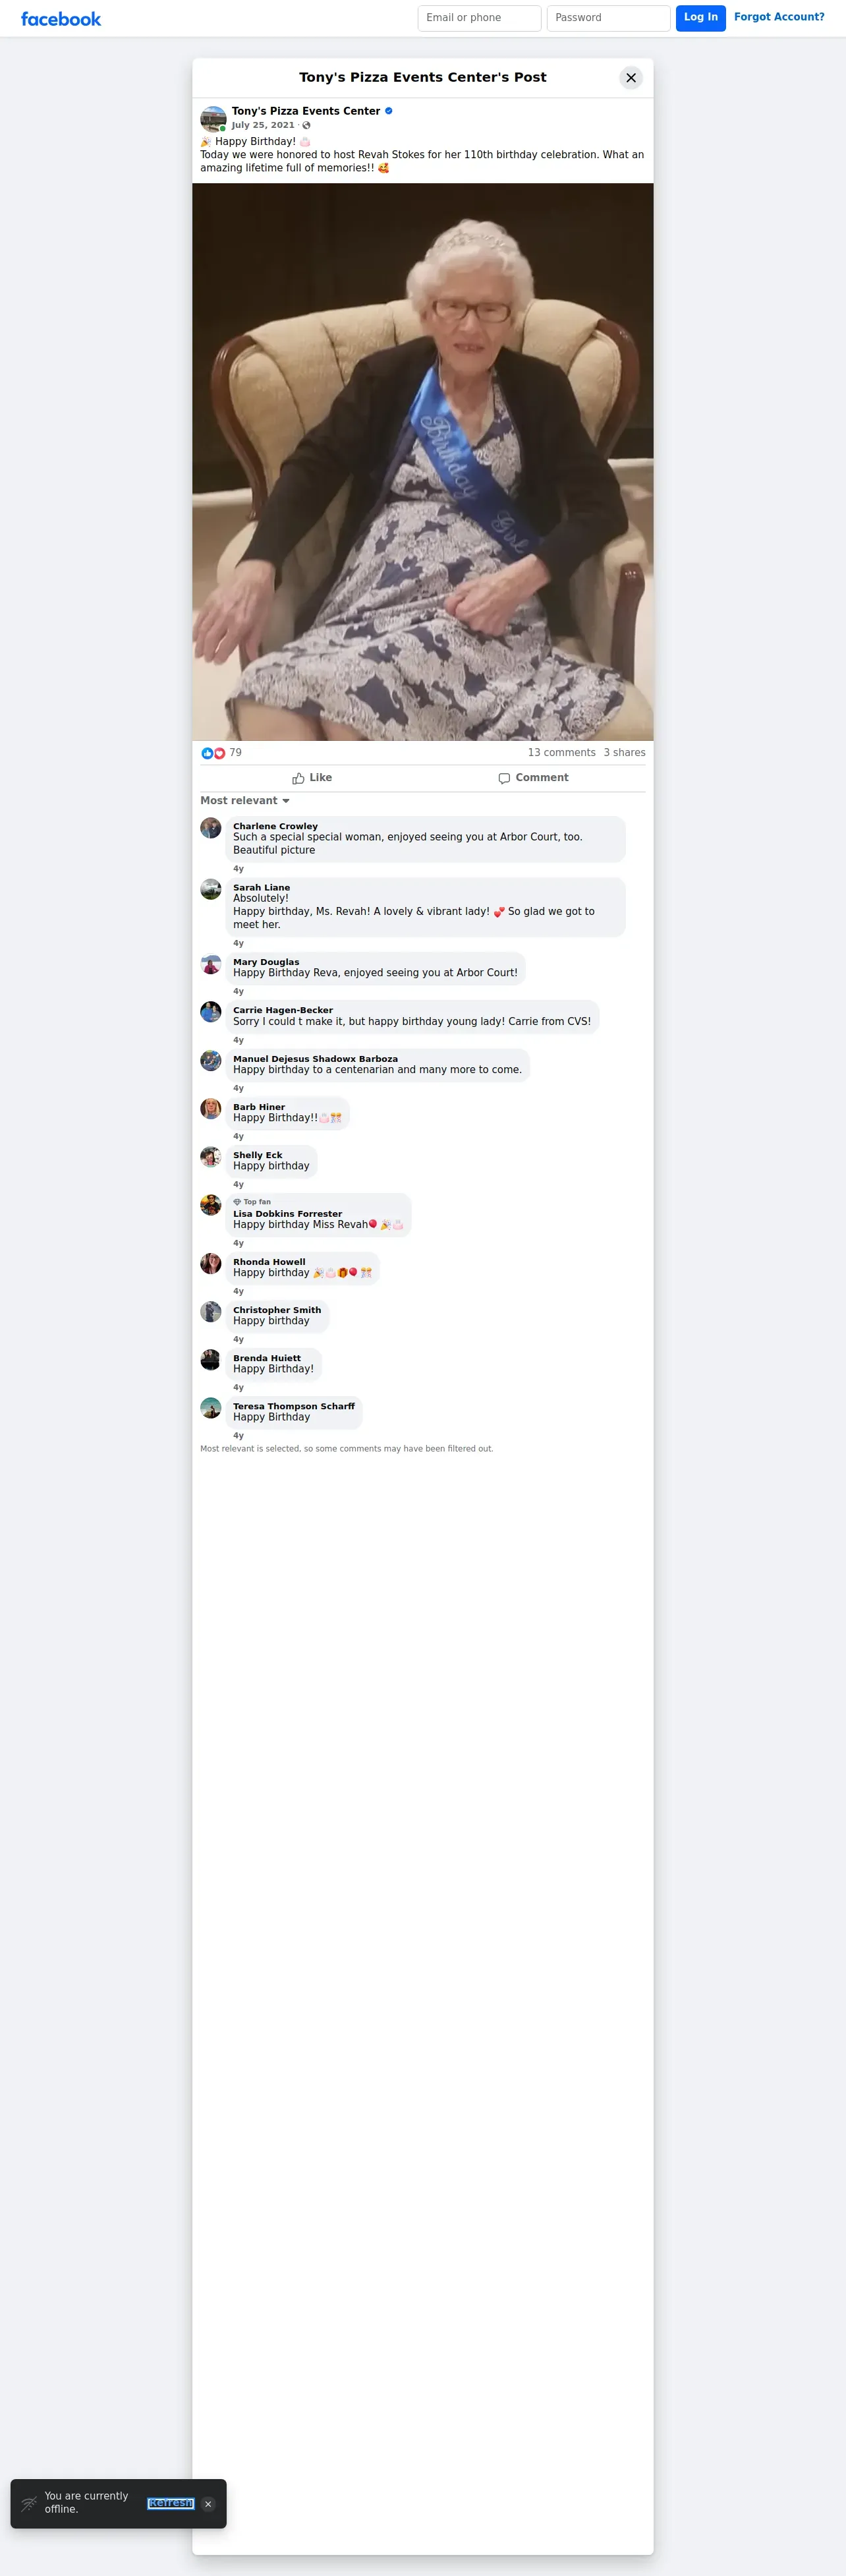Screen dimensions: 846x2576
Task: Click the Password field
Action: click(x=609, y=18)
